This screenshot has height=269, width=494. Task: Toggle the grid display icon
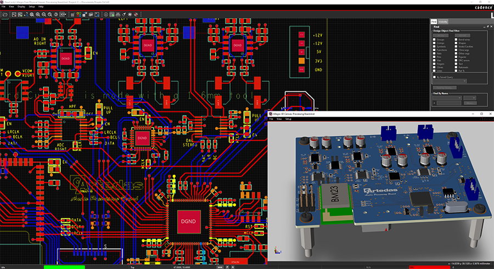click(72, 14)
